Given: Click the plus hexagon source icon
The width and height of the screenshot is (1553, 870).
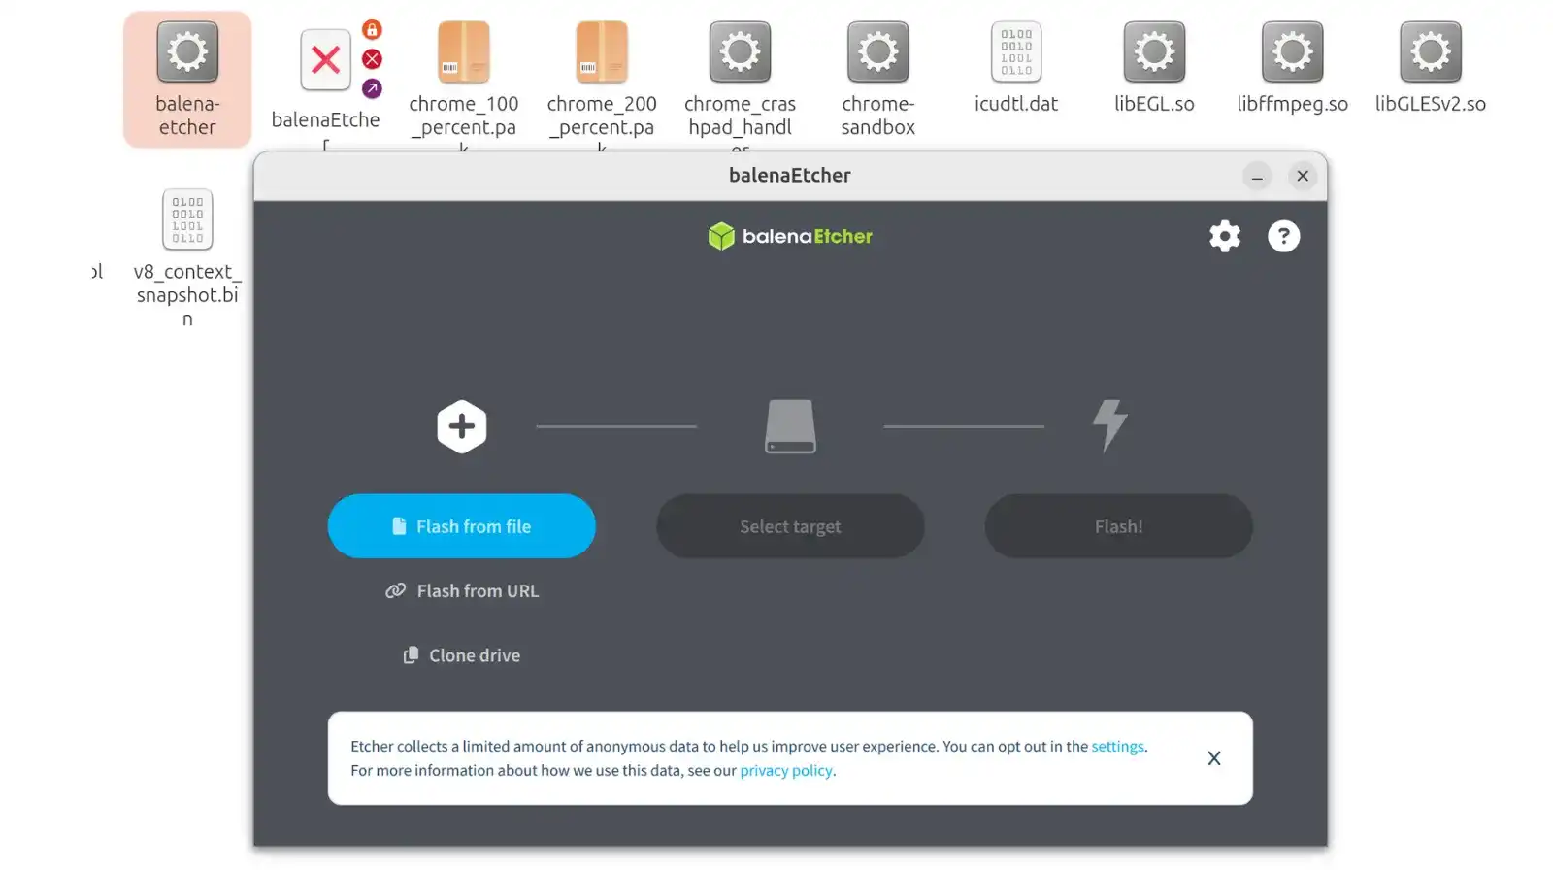Looking at the screenshot, I should [461, 426].
